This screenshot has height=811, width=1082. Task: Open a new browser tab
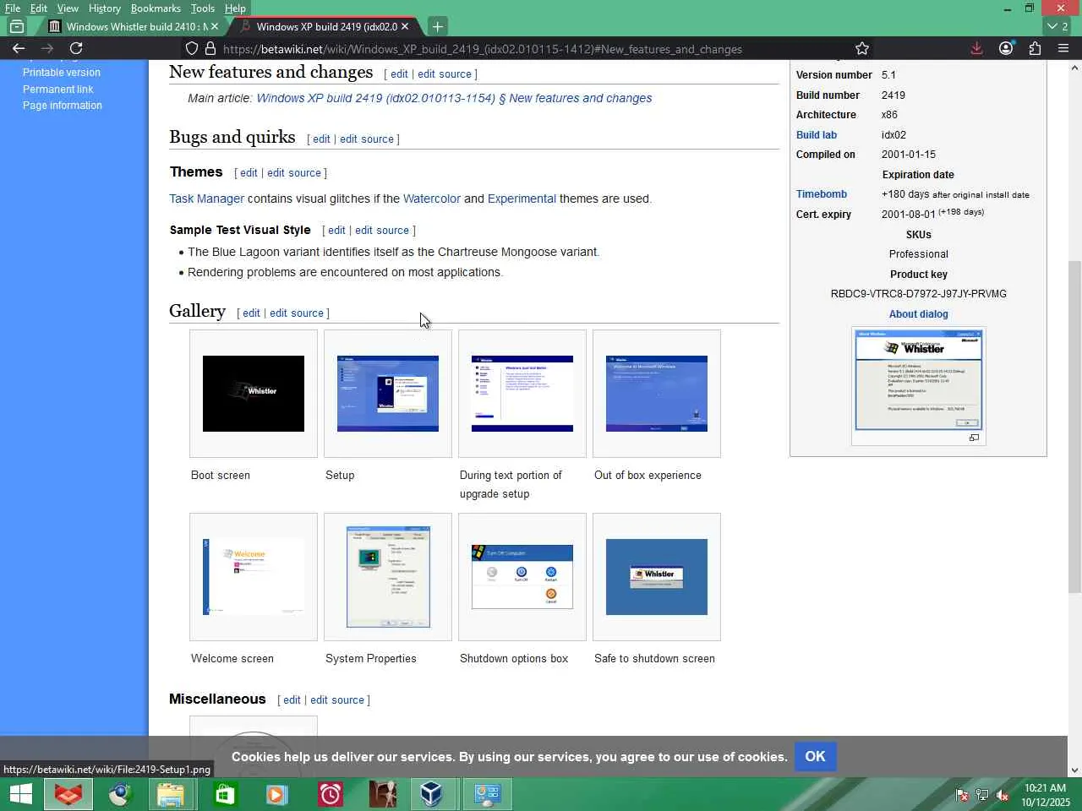click(x=437, y=26)
